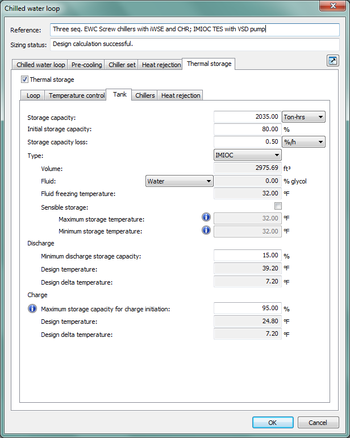Image resolution: width=350 pixels, height=438 pixels.
Task: Go to the Chillers sub-tab
Action: 145,95
